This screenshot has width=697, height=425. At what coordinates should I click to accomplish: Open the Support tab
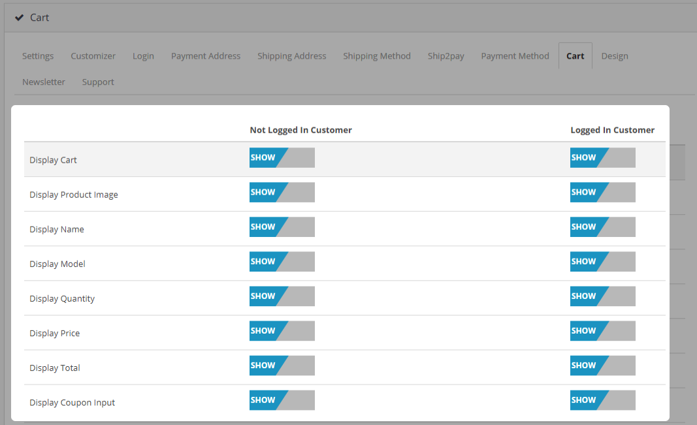[x=98, y=82]
